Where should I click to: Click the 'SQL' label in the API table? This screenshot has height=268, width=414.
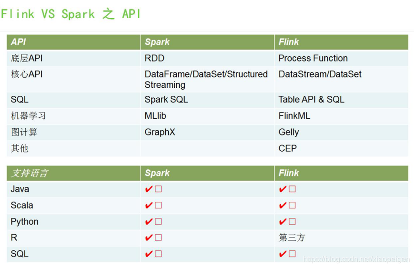coord(20,100)
